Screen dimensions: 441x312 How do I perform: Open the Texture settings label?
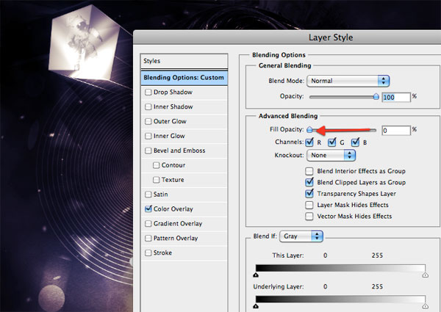(173, 180)
